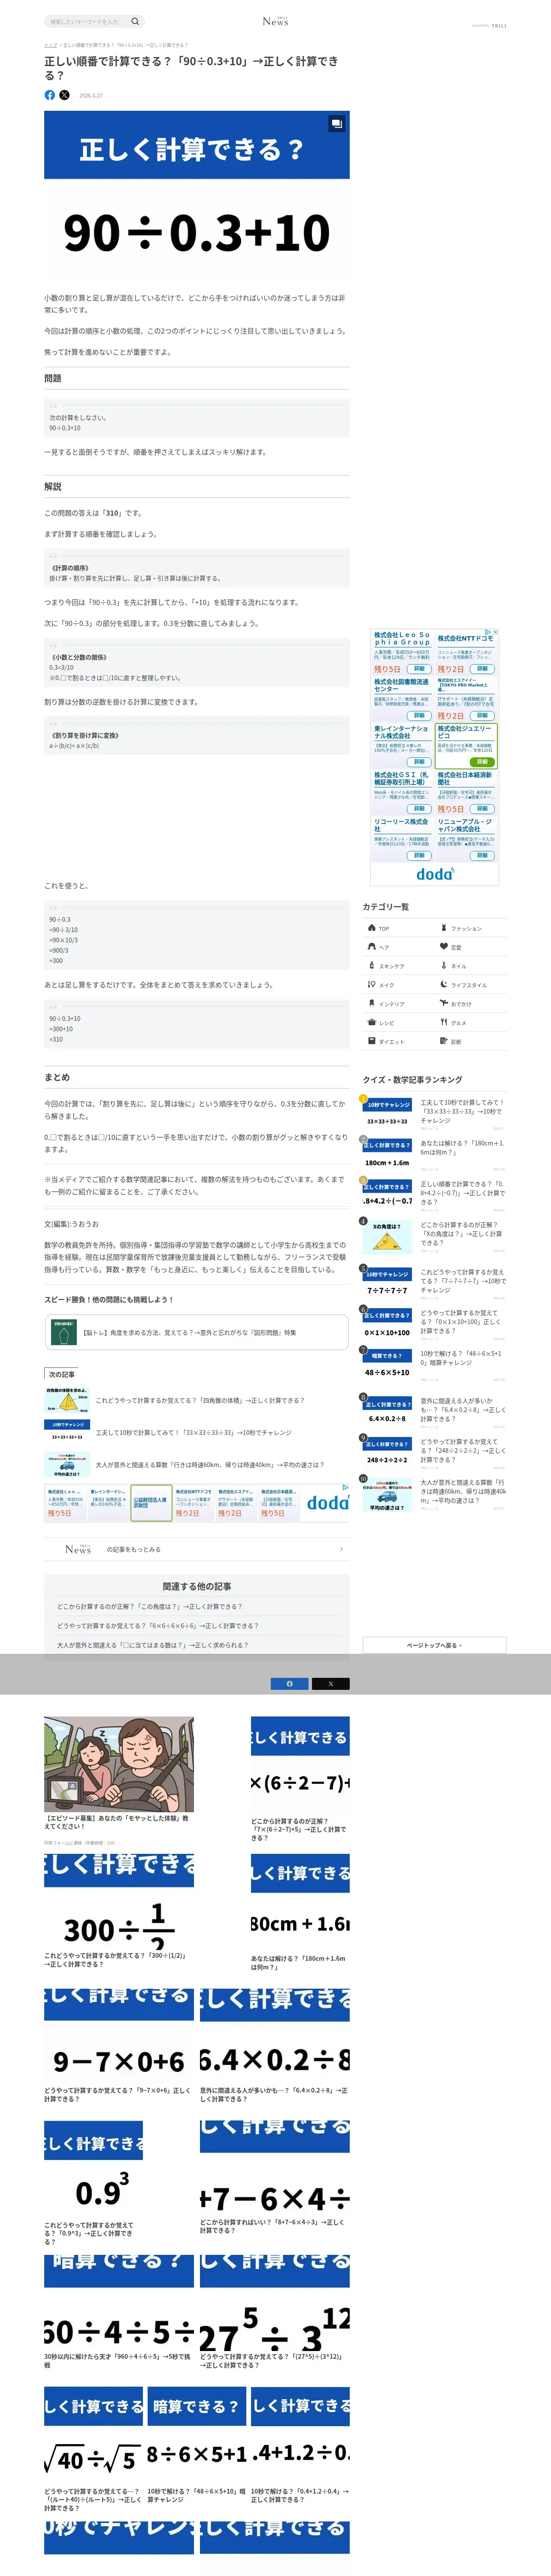Open the ライフスタイル category

tap(470, 985)
